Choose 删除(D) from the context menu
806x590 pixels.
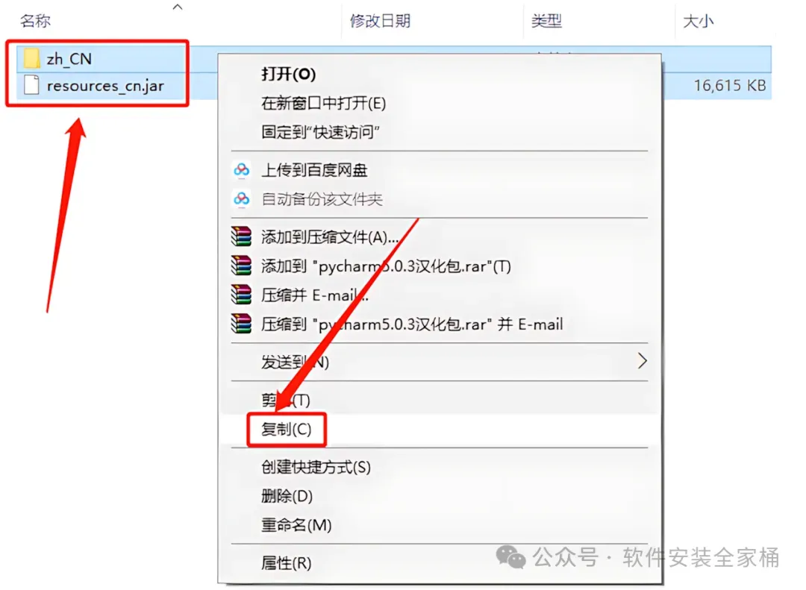pyautogui.click(x=287, y=496)
